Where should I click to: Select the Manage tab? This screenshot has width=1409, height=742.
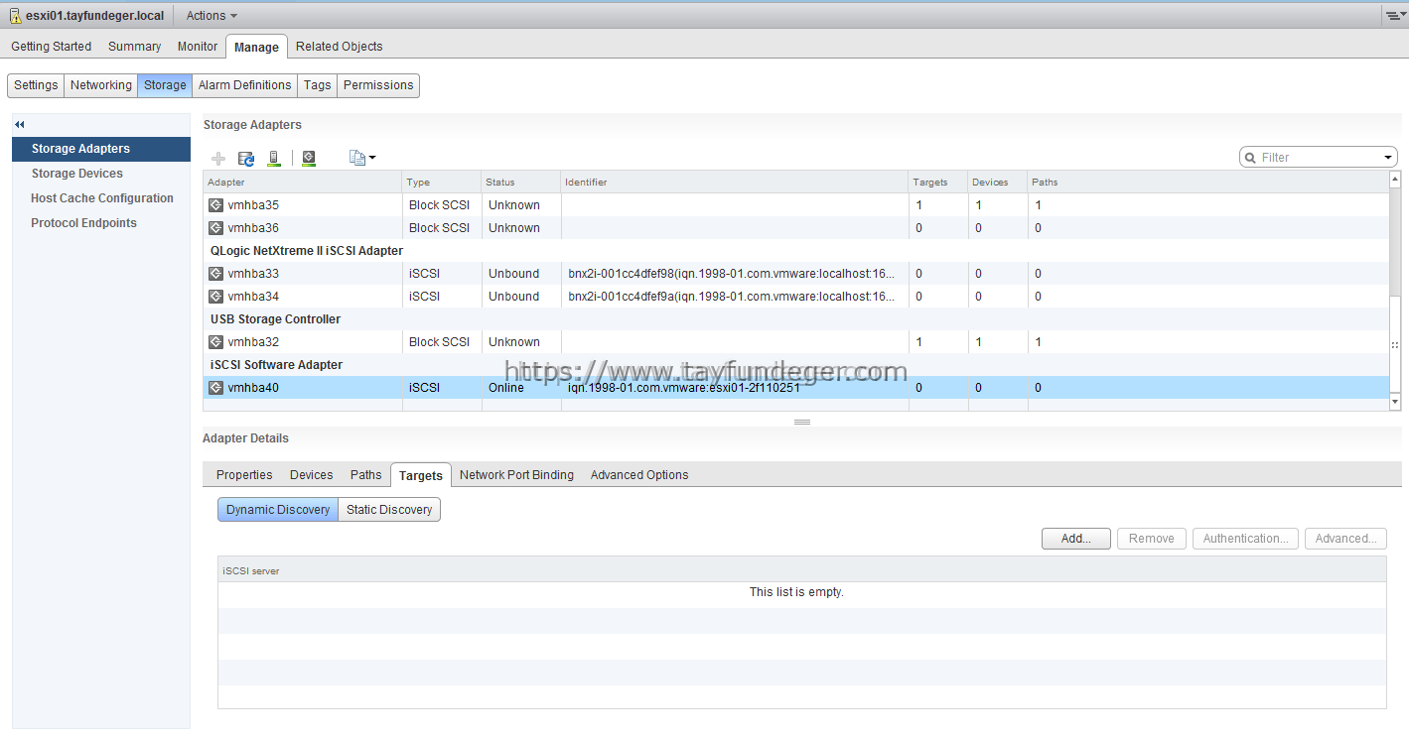(x=256, y=47)
